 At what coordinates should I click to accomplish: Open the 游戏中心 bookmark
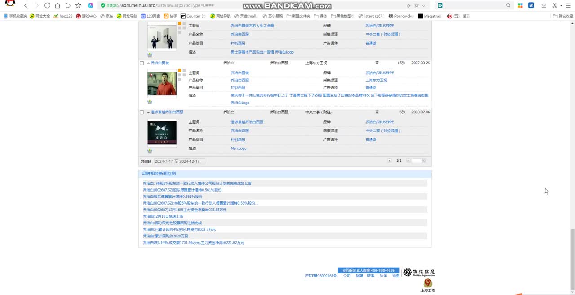[86, 16]
